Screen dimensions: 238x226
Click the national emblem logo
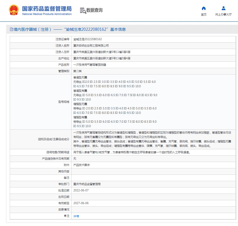pos(14,10)
